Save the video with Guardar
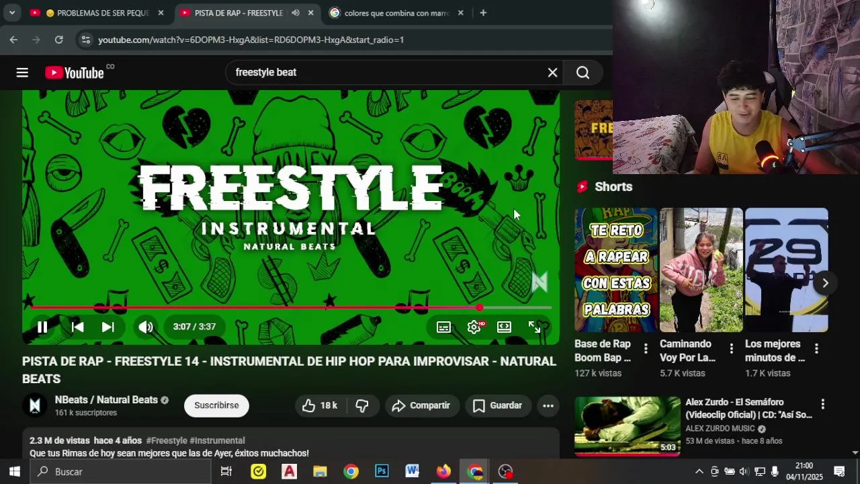Image resolution: width=860 pixels, height=484 pixels. [498, 405]
